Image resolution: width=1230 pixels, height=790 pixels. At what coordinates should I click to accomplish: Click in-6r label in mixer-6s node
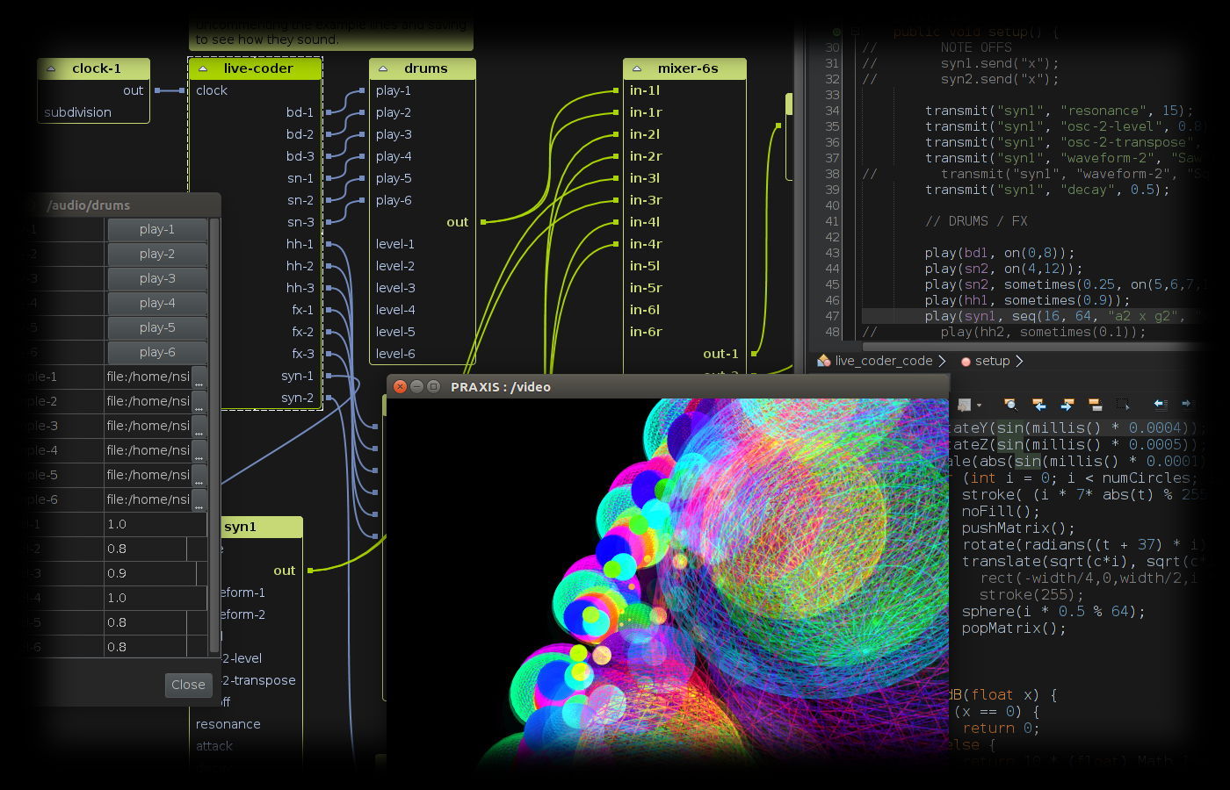(646, 332)
